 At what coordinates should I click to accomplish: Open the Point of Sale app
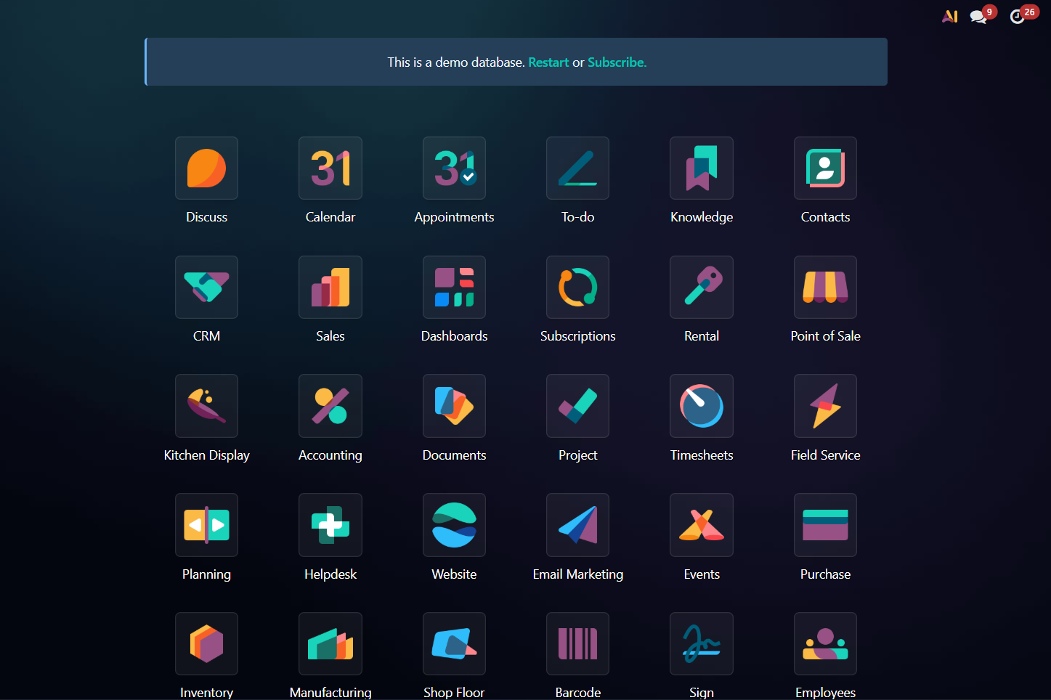click(825, 288)
